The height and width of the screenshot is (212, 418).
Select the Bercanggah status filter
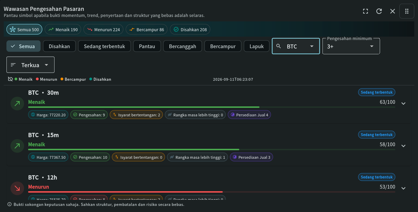tap(183, 46)
